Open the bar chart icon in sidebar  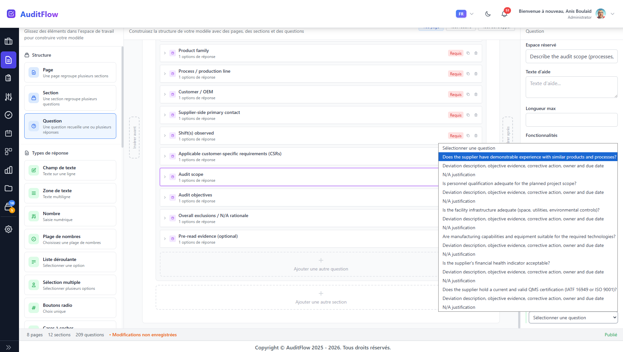click(9, 170)
